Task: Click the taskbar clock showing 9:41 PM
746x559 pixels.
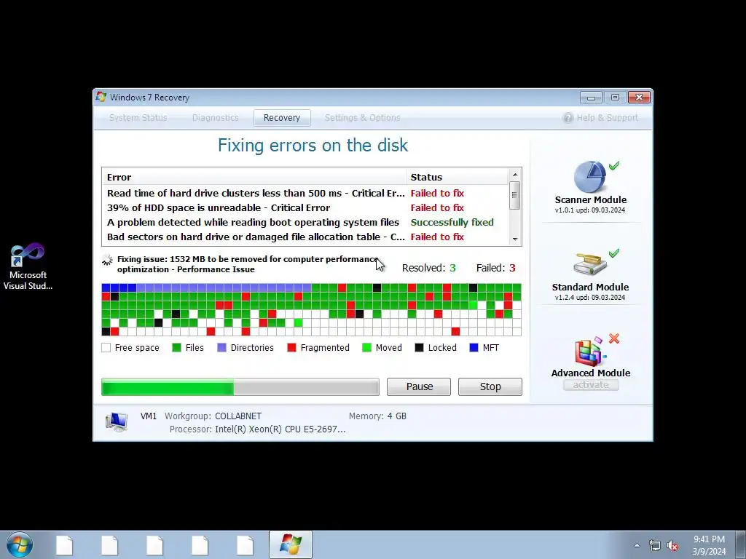Action: pos(709,545)
